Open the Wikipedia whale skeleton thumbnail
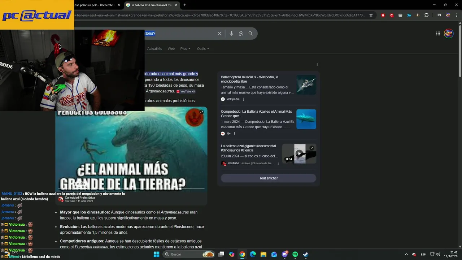The image size is (462, 260). point(306,85)
